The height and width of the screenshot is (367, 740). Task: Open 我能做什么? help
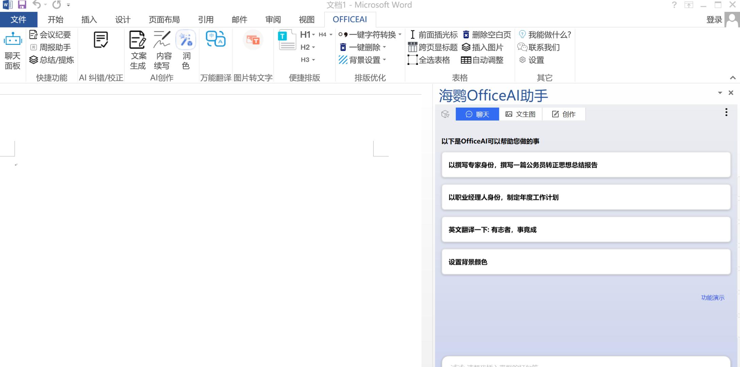click(545, 35)
